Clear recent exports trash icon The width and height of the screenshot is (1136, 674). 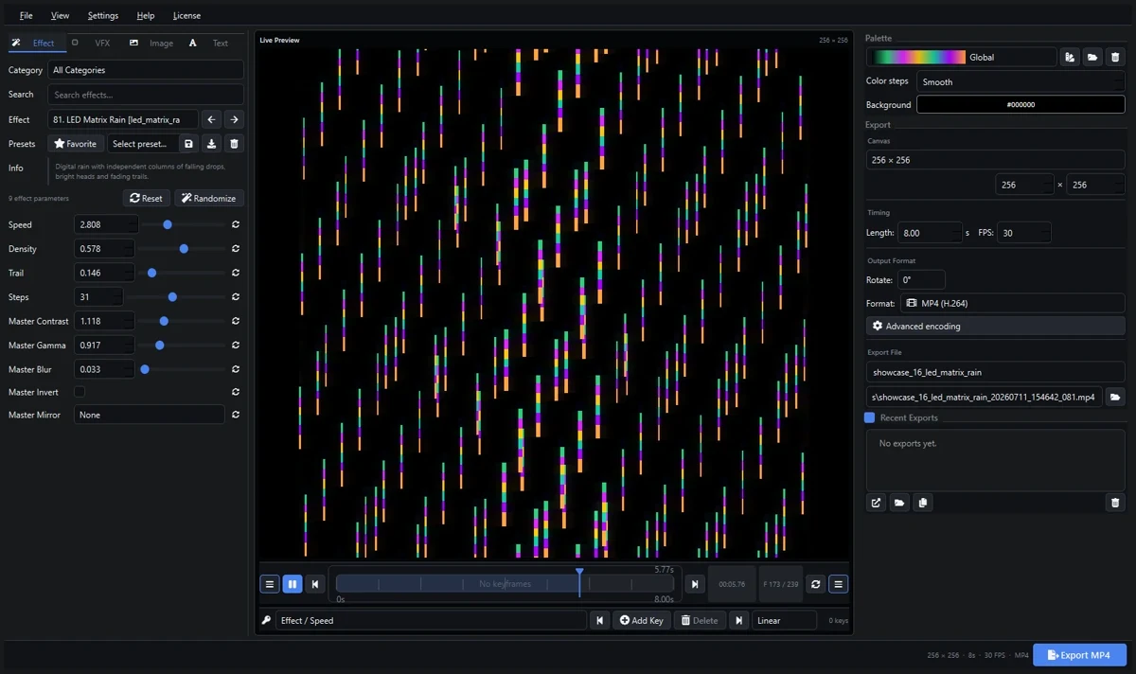[1115, 503]
